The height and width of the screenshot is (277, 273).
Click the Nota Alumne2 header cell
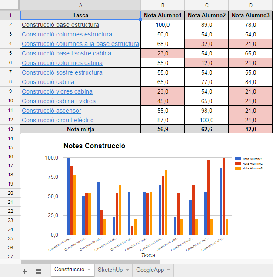(x=206, y=15)
